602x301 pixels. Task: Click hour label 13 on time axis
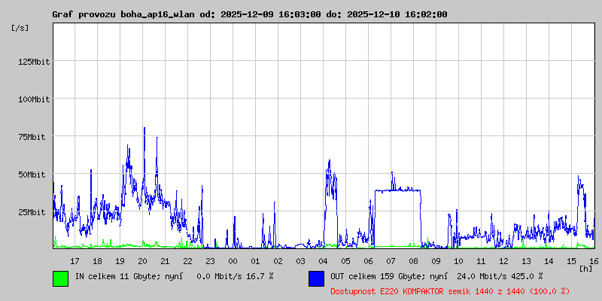tap(526, 261)
